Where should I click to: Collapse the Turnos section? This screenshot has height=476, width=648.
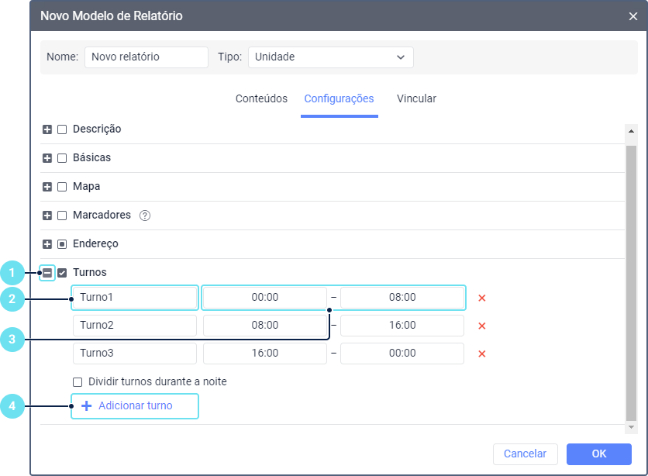click(47, 273)
